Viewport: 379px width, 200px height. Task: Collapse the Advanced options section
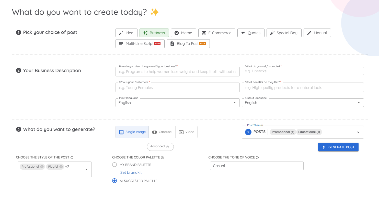(160, 146)
